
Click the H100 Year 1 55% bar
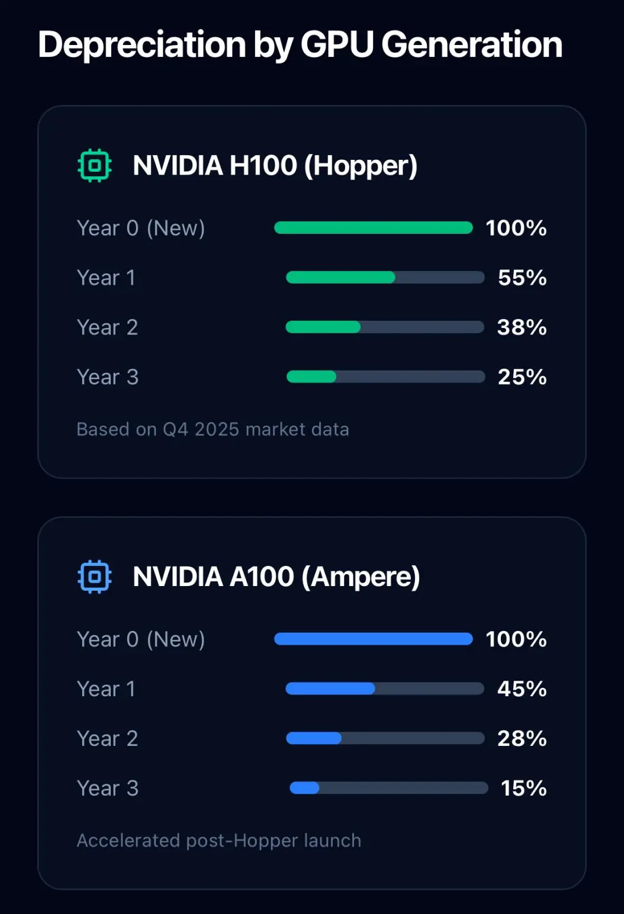(385, 278)
